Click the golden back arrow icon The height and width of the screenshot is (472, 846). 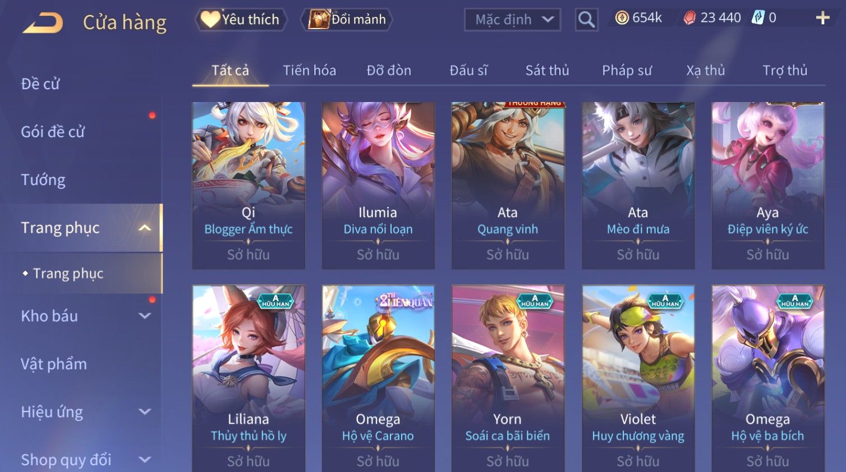point(43,23)
